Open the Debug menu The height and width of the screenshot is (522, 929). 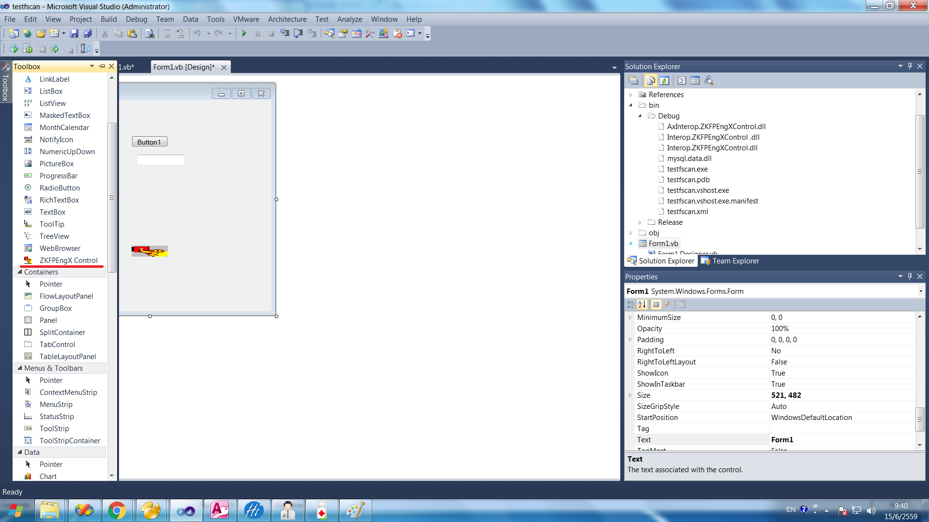(x=136, y=19)
